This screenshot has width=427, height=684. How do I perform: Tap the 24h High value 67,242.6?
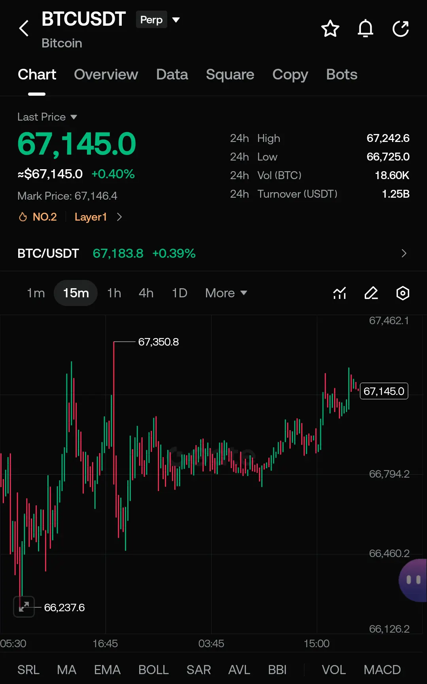coord(388,138)
